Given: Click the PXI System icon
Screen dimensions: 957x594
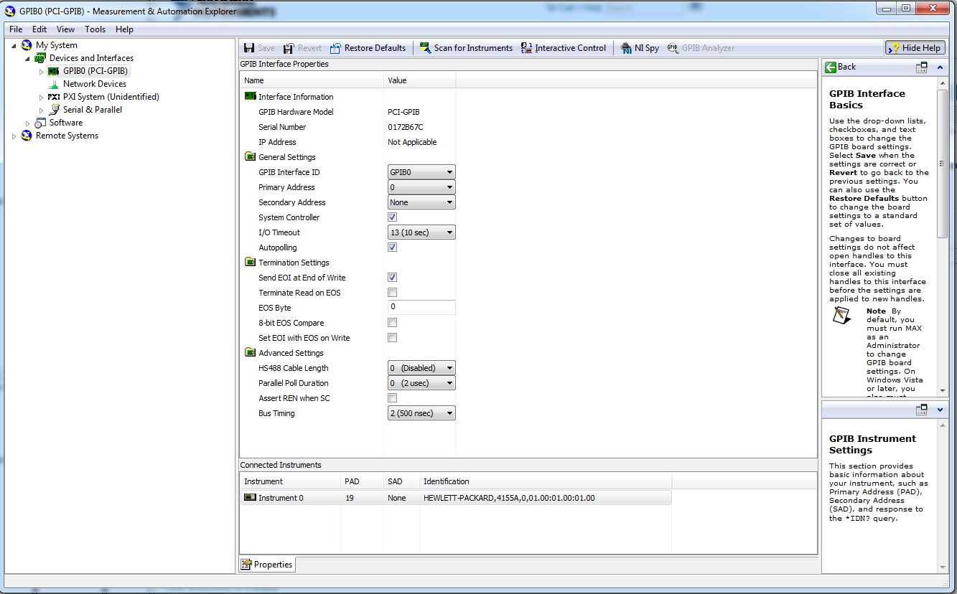Looking at the screenshot, I should (54, 97).
